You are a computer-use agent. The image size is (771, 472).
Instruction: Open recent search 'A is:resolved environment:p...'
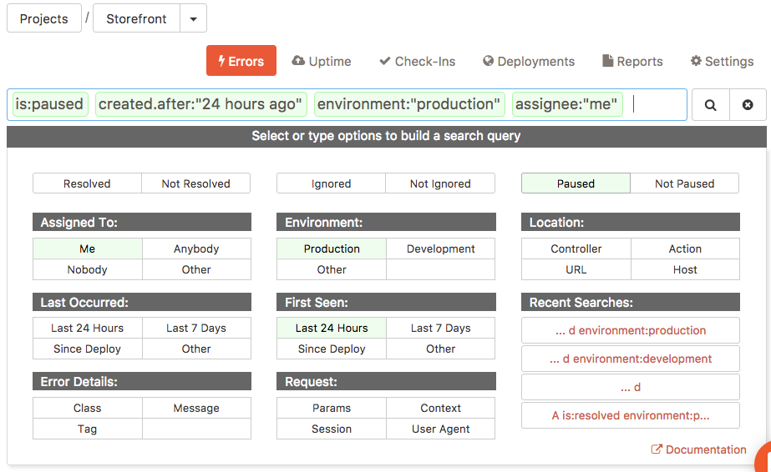(631, 415)
